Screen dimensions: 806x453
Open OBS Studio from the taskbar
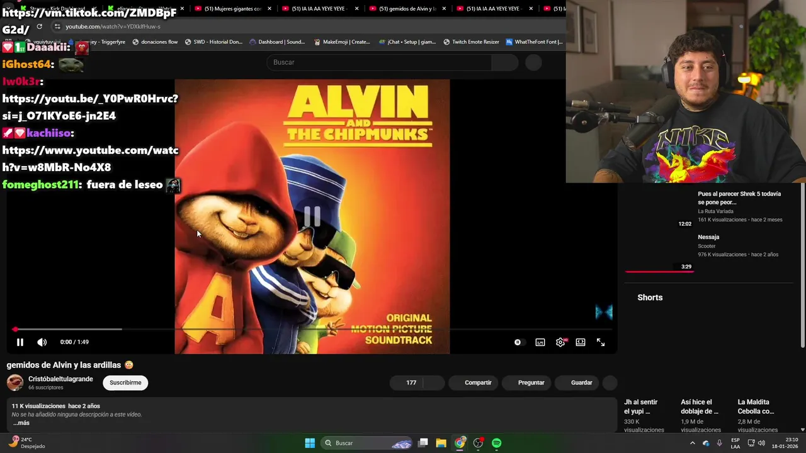pos(479,443)
